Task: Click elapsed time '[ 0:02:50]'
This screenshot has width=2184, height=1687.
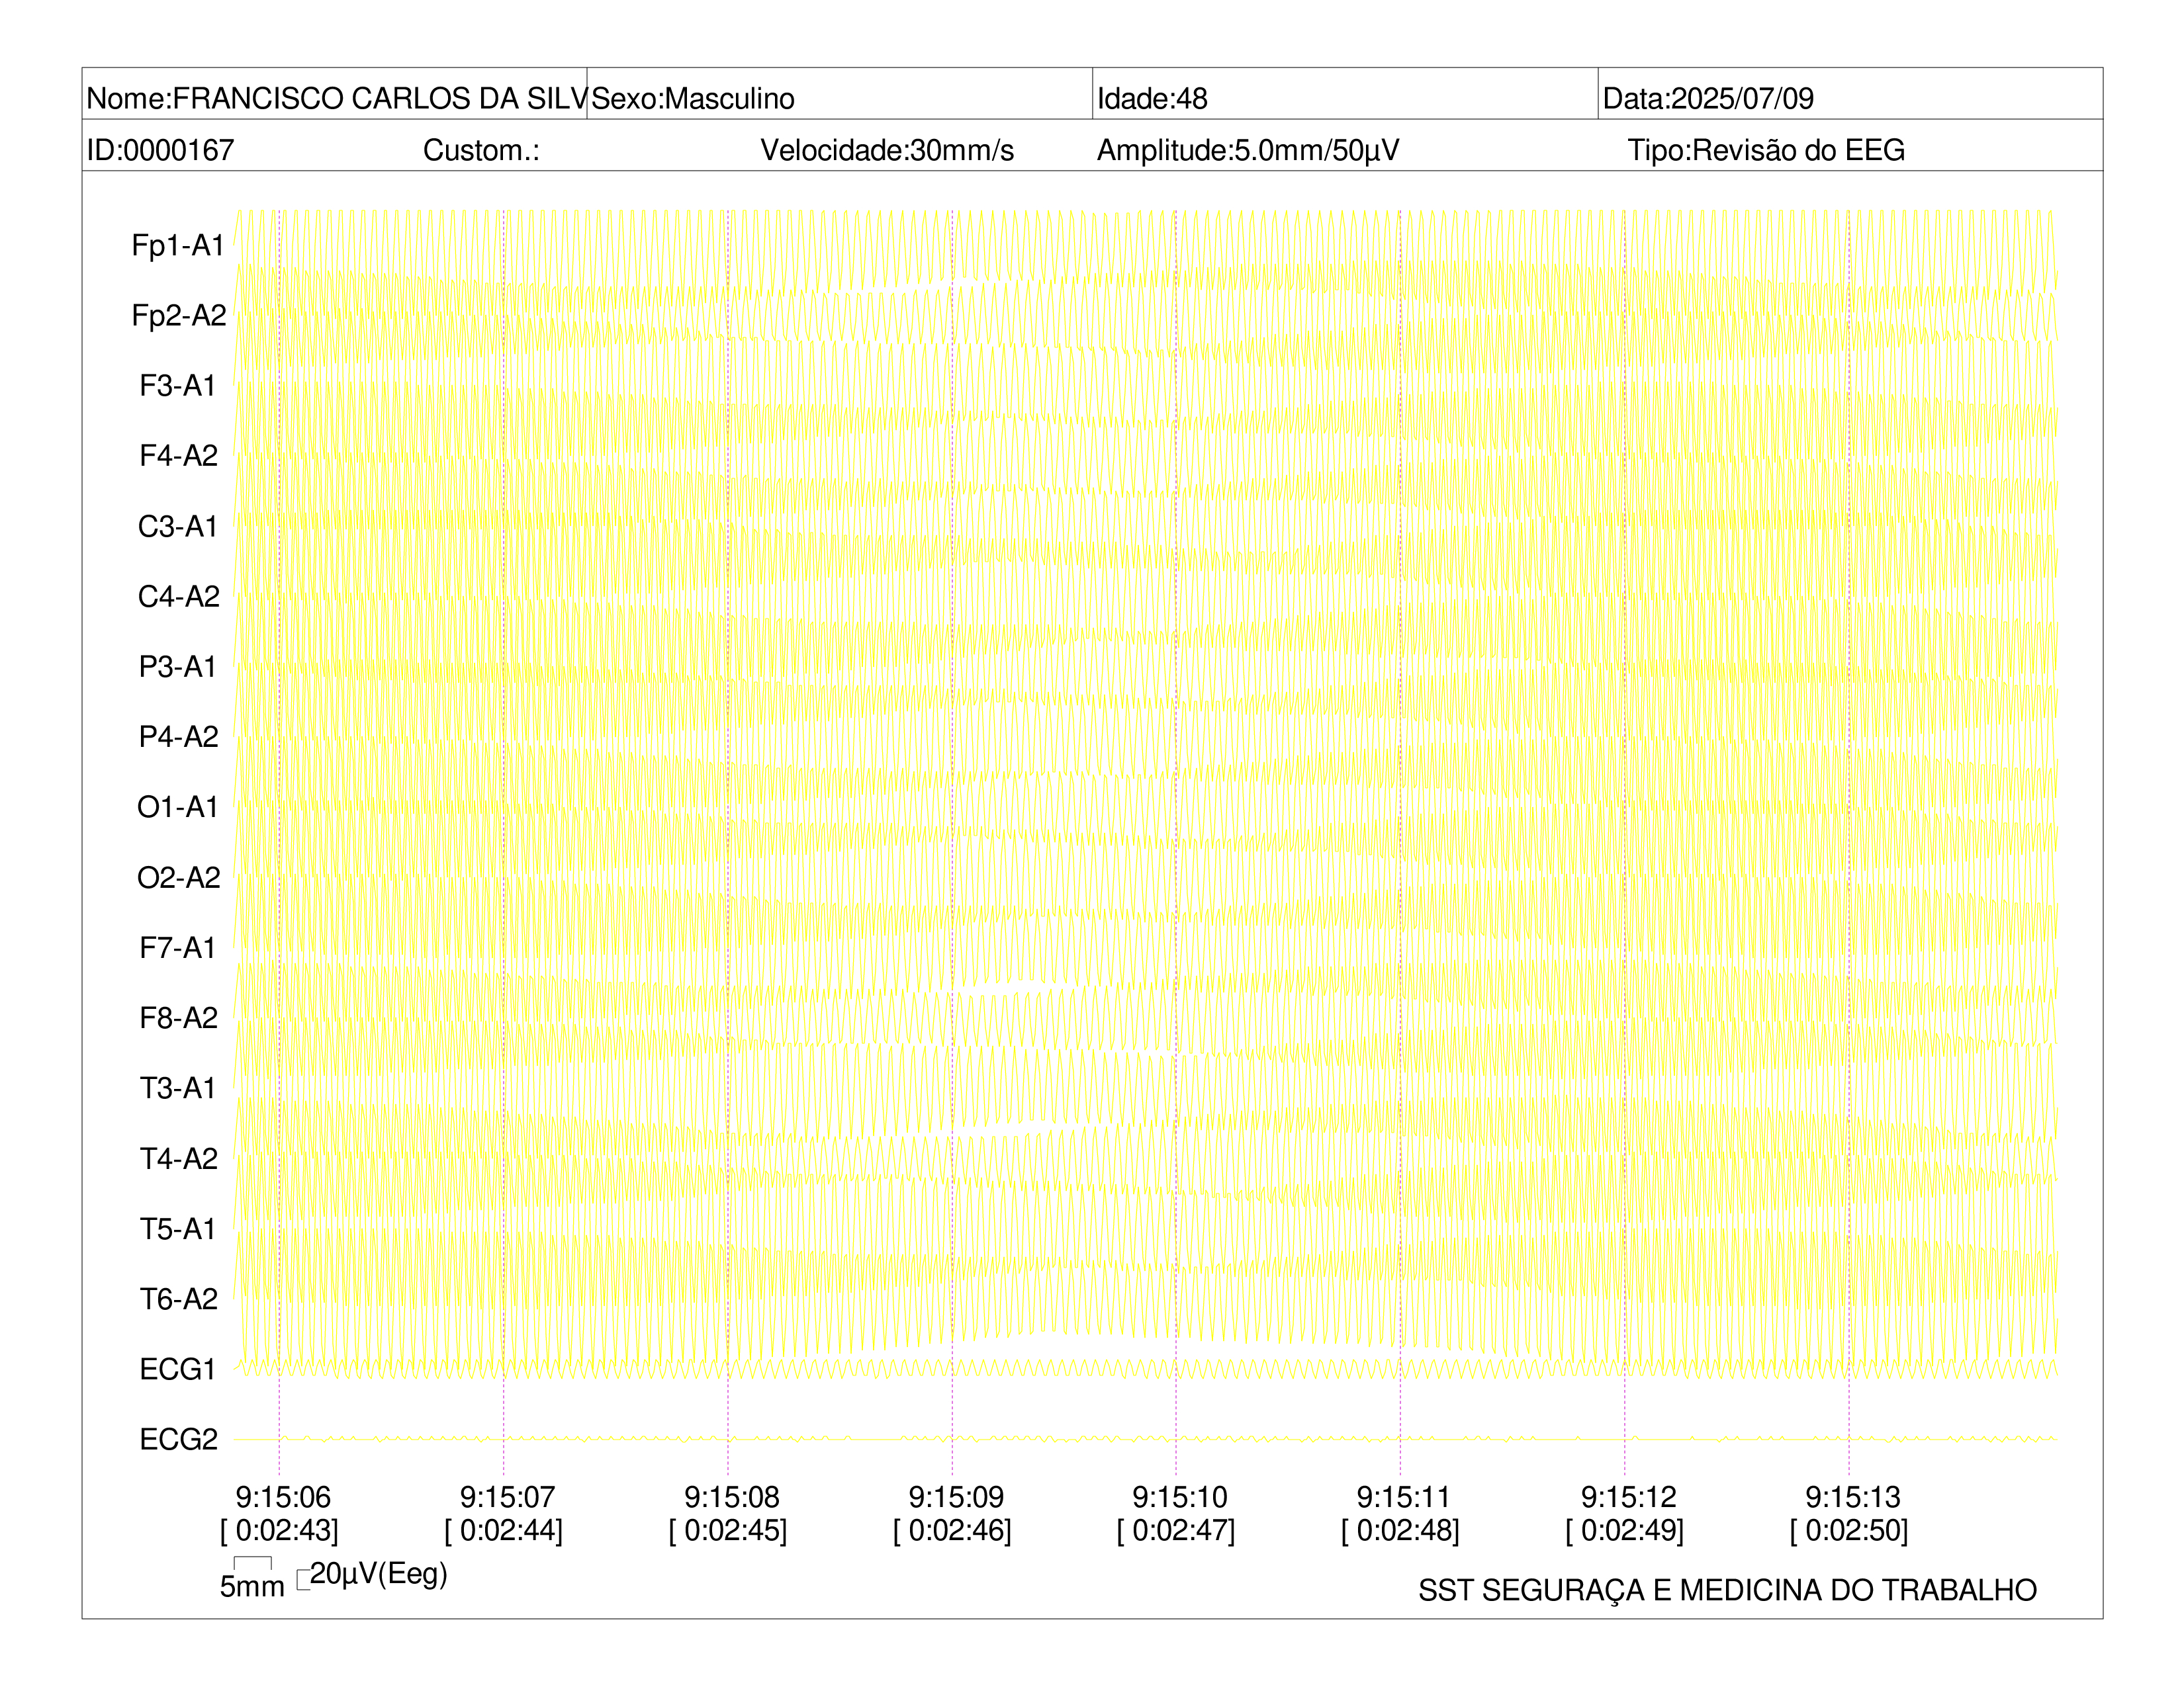Action: click(x=1849, y=1531)
